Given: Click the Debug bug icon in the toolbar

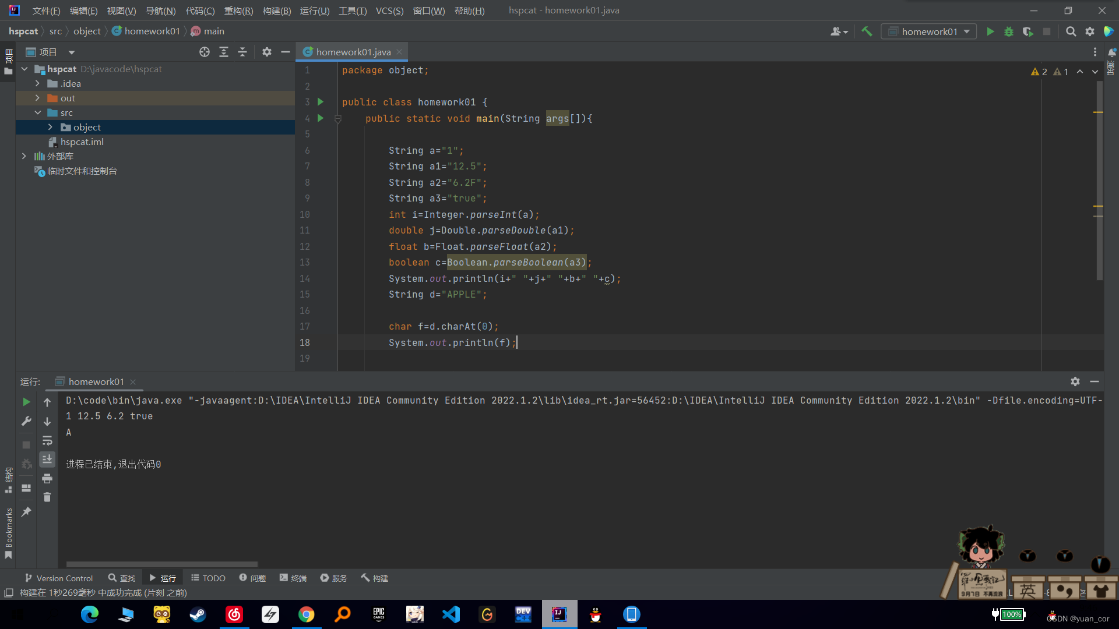Looking at the screenshot, I should tap(1009, 32).
